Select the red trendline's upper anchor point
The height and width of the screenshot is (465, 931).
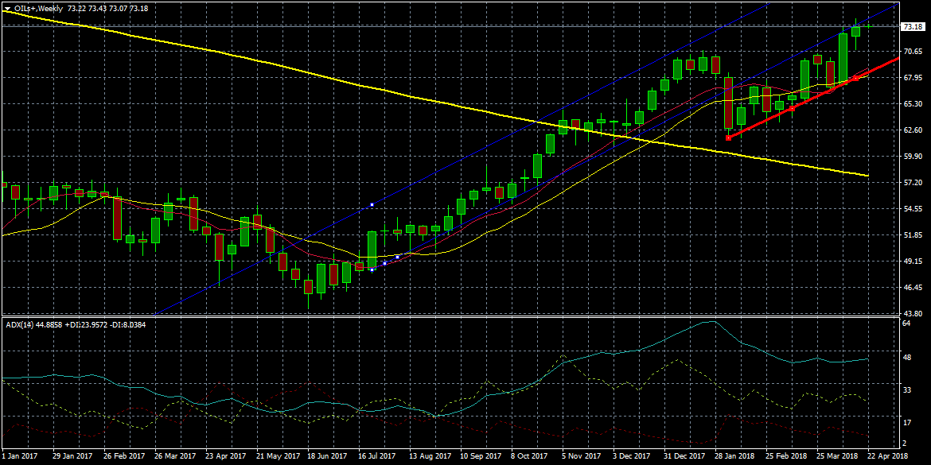(x=857, y=77)
